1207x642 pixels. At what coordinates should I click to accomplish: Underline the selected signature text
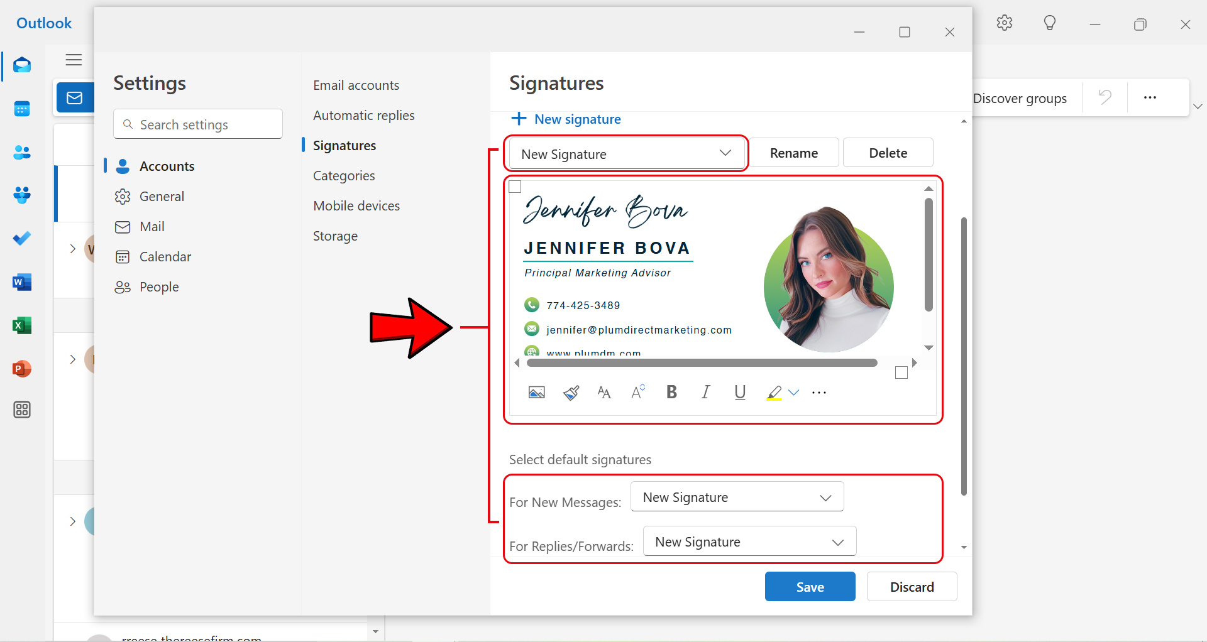[739, 392]
